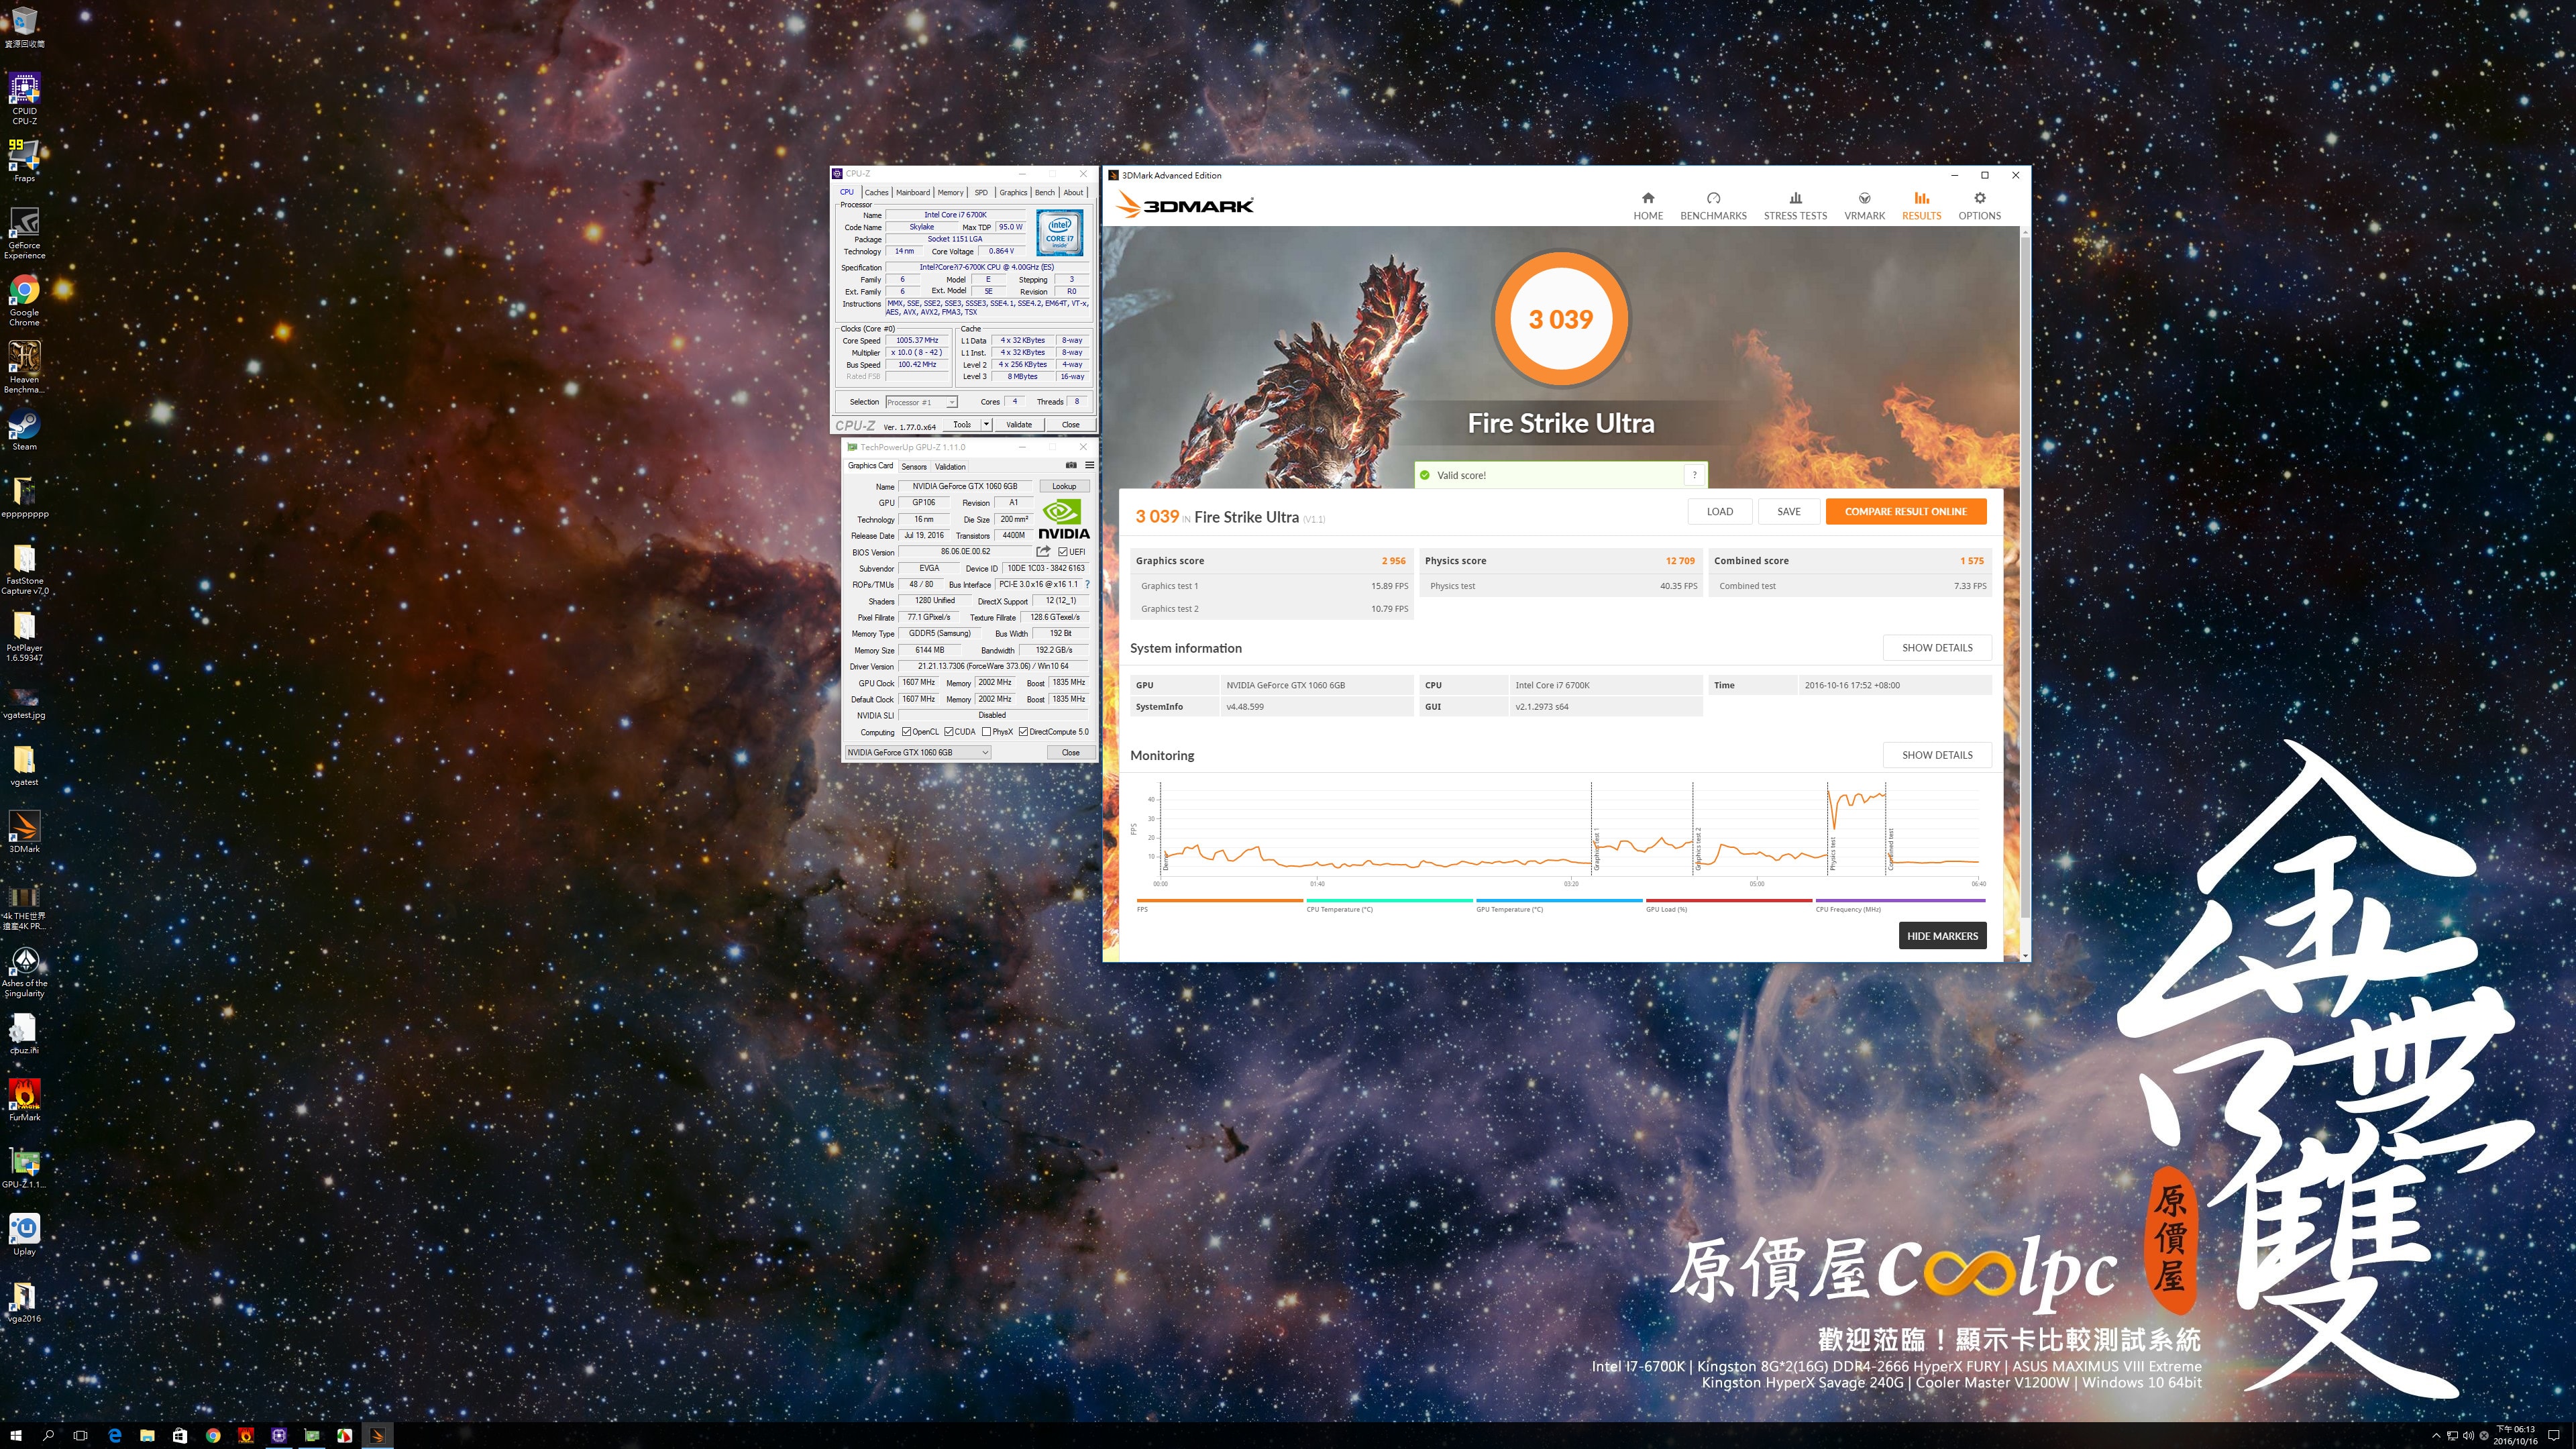This screenshot has height=1449, width=2576.
Task: Open the FurMark desktop icon
Action: coord(24,1100)
